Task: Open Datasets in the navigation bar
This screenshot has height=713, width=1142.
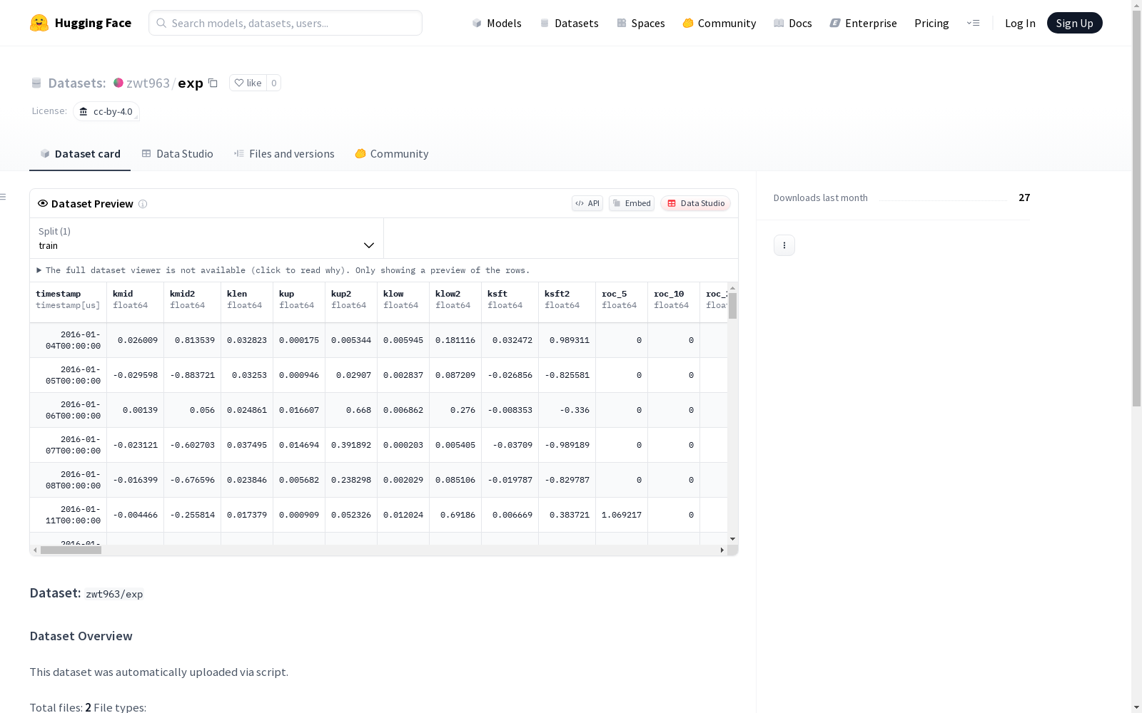Action: point(569,23)
